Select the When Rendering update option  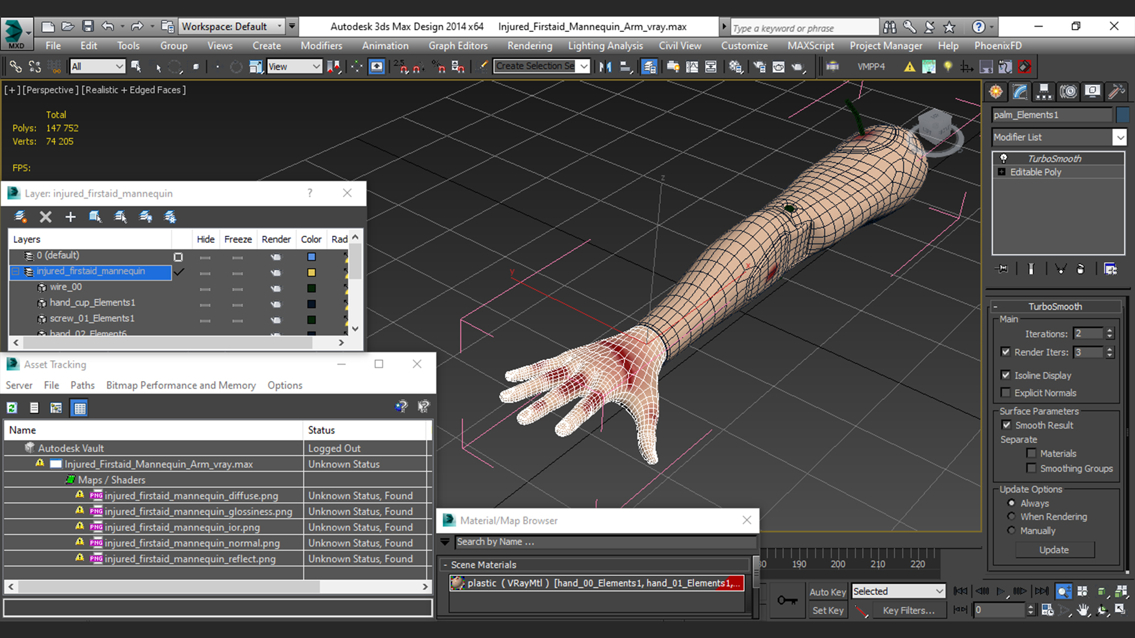coord(1011,516)
